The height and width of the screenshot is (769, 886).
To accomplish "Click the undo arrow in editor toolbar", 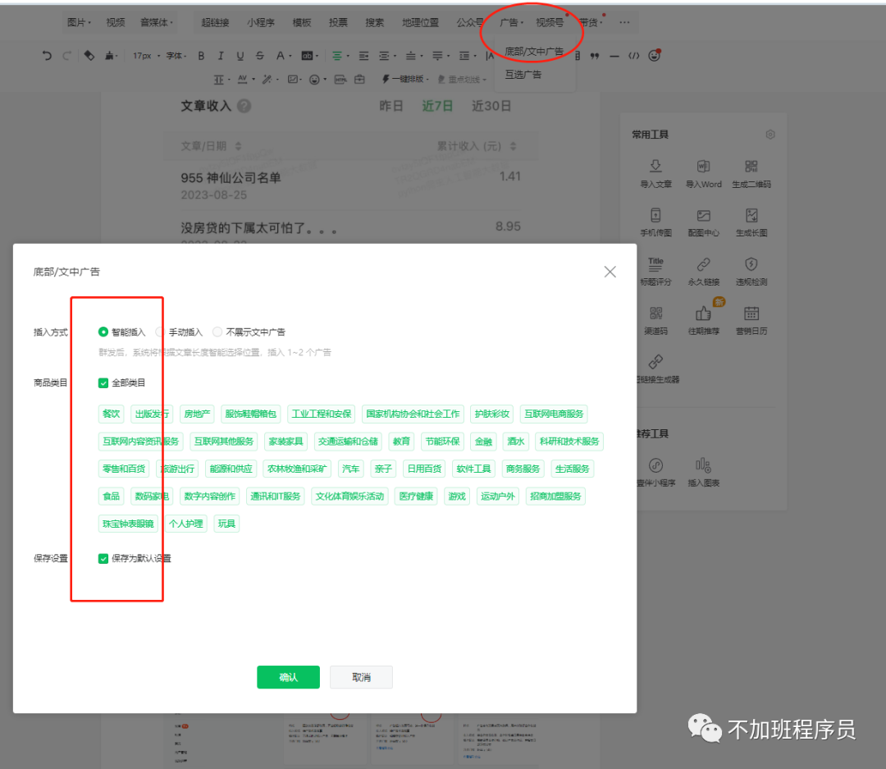I will (47, 56).
